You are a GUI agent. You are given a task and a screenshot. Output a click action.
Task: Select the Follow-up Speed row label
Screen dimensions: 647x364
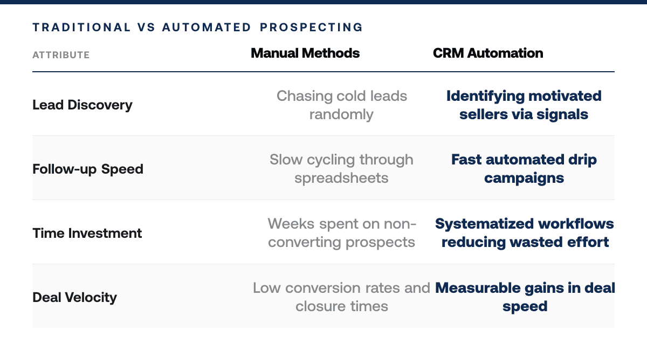pyautogui.click(x=88, y=169)
